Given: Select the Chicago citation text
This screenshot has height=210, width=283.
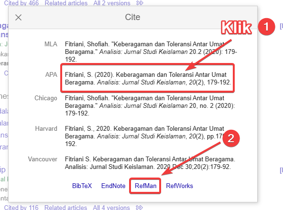Looking at the screenshot, I should pyautogui.click(x=150, y=105).
